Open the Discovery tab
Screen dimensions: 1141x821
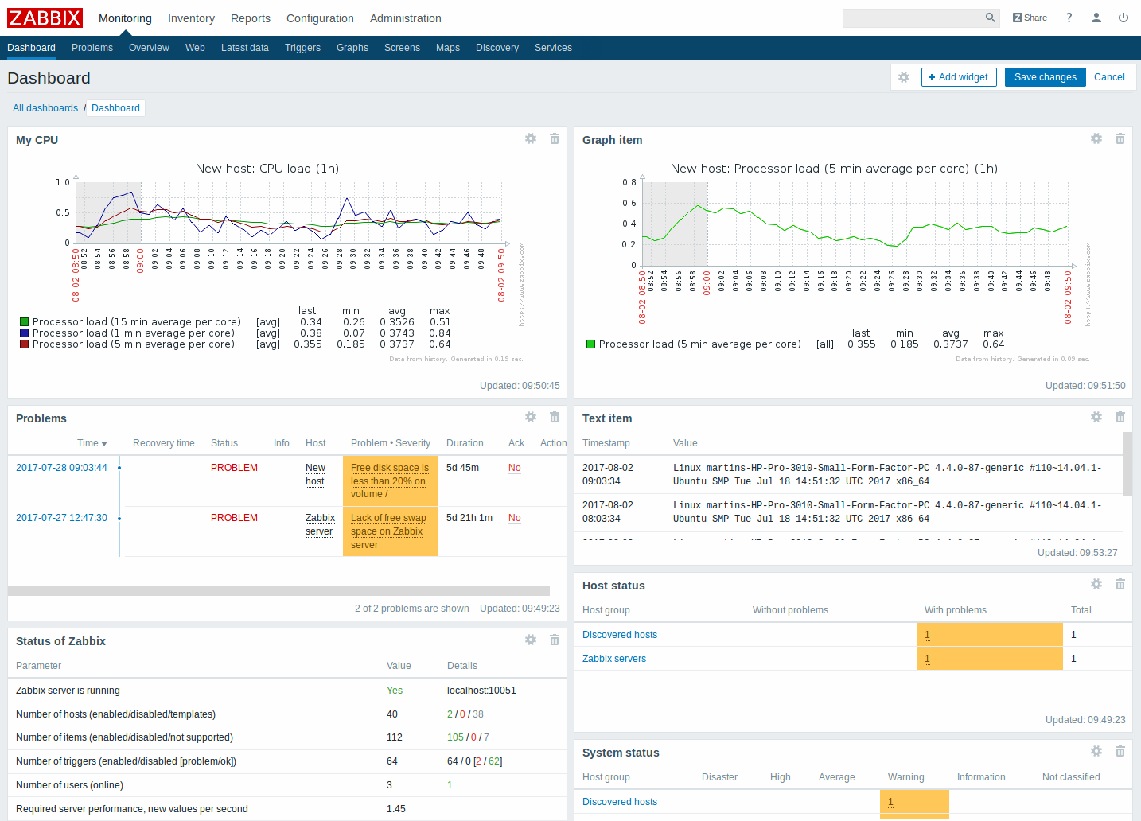pos(497,48)
